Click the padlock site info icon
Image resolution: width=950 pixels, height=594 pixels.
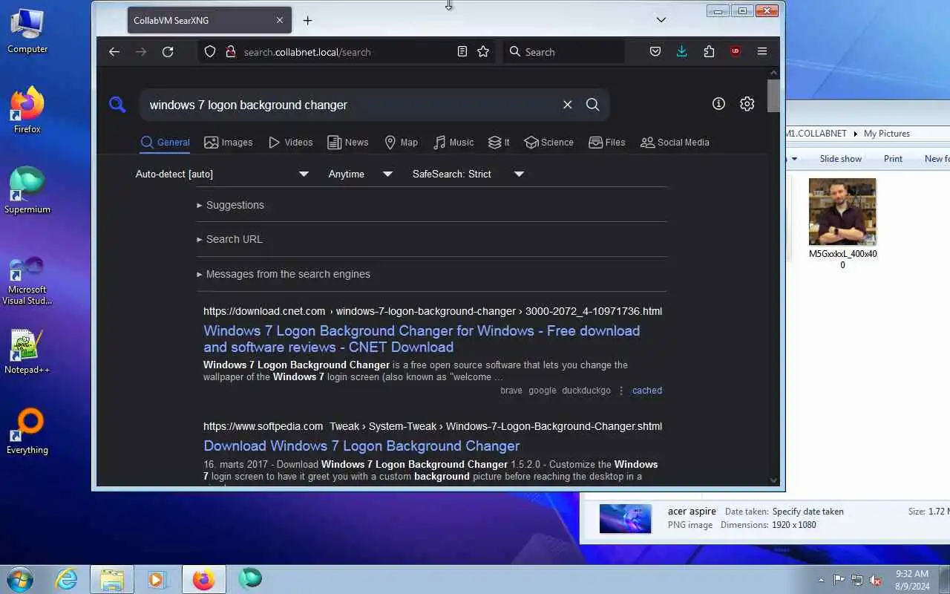tap(230, 52)
